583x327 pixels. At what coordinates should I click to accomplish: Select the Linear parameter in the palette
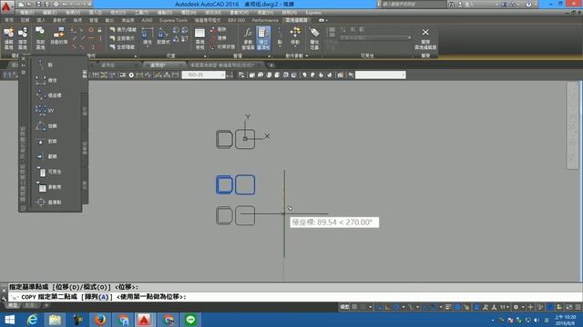(x=46, y=80)
